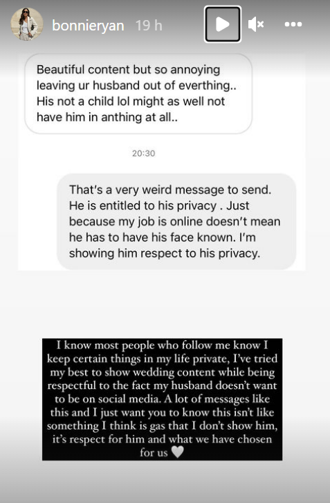Click the caption line "I know most people who follow me know I"
330x503 pixels.
163,345
